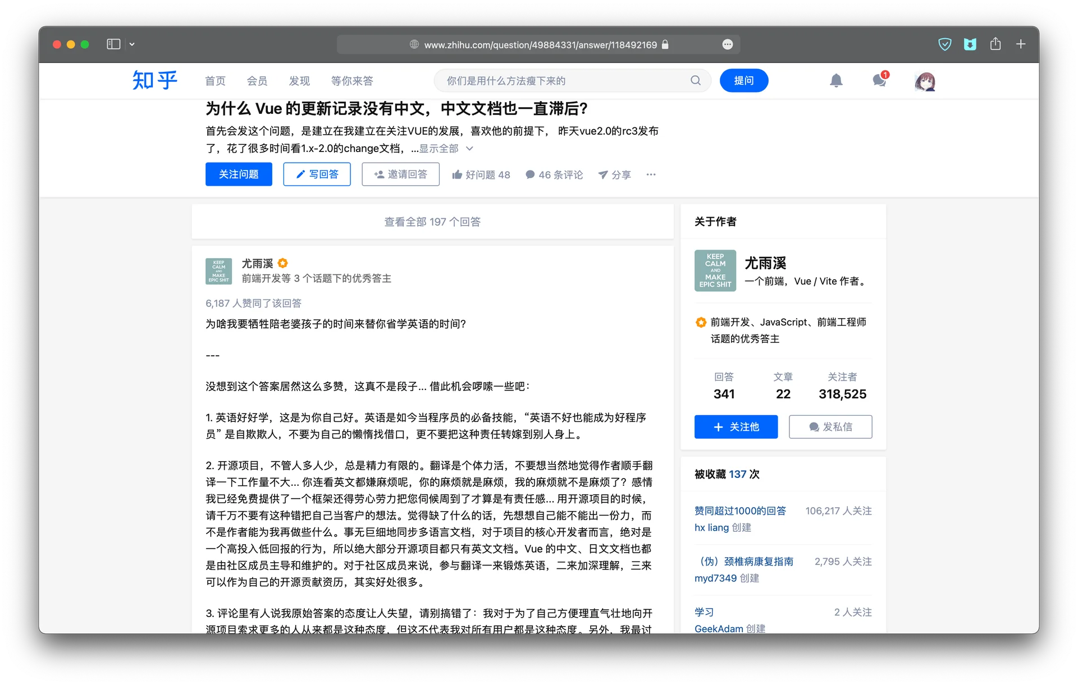Click 106,217 人关注 text
The image size is (1078, 685).
click(x=838, y=511)
